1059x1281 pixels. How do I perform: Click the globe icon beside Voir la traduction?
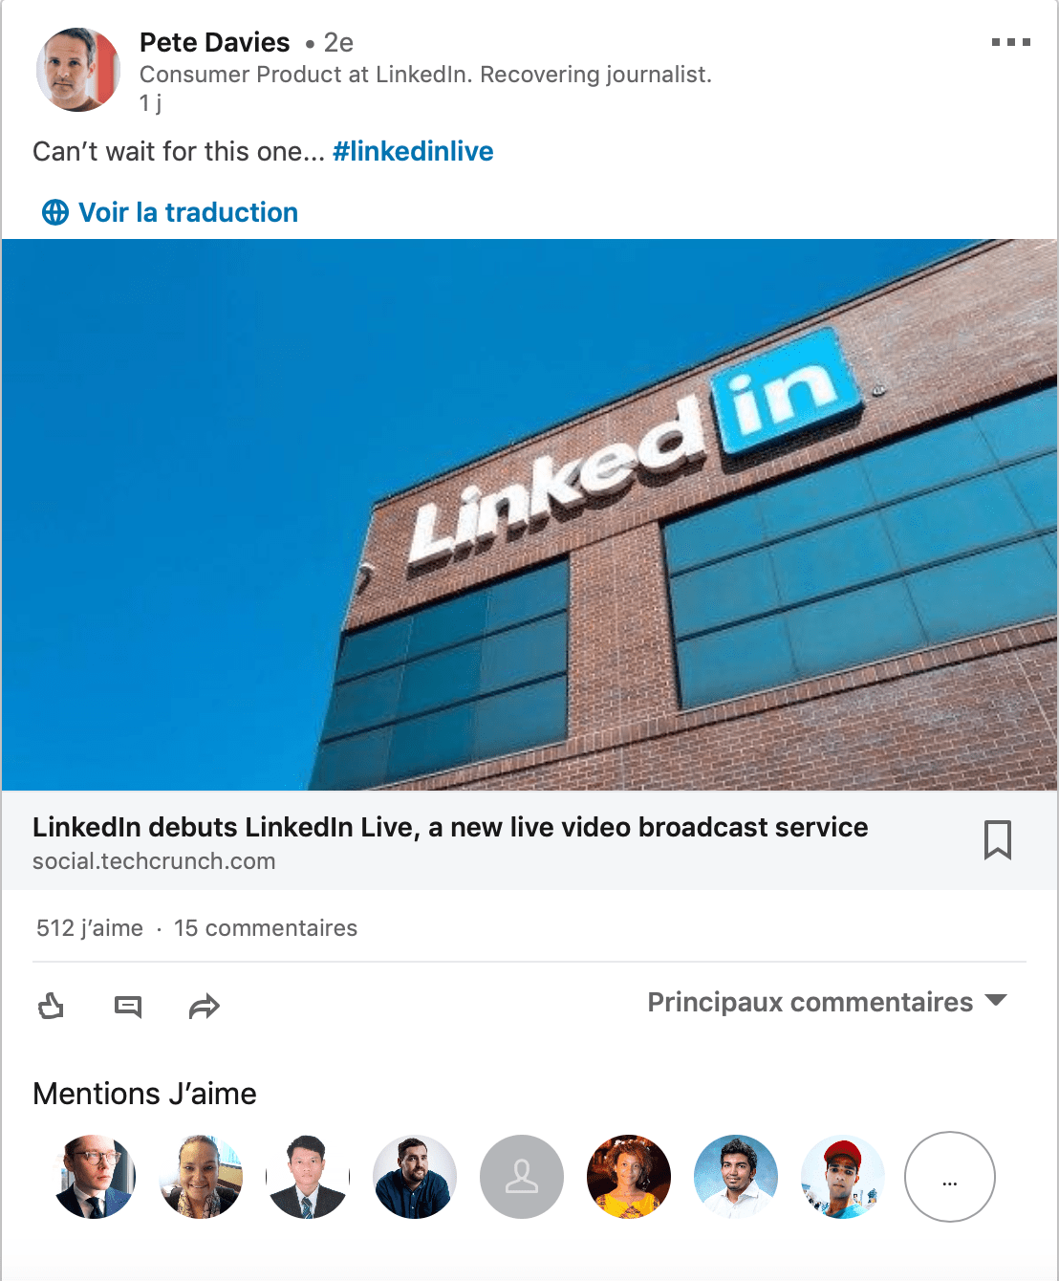[55, 212]
